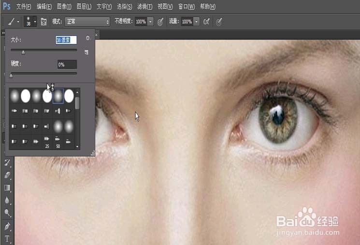Select the first soft round brush preset
The width and height of the screenshot is (360, 245).
pos(14,96)
